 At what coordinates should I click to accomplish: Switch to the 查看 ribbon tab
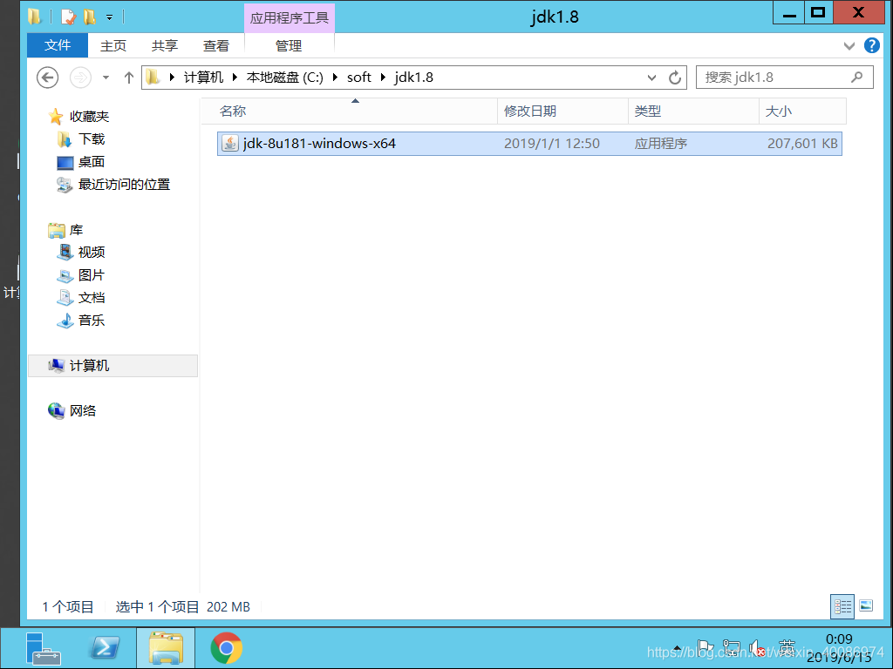tap(216, 45)
